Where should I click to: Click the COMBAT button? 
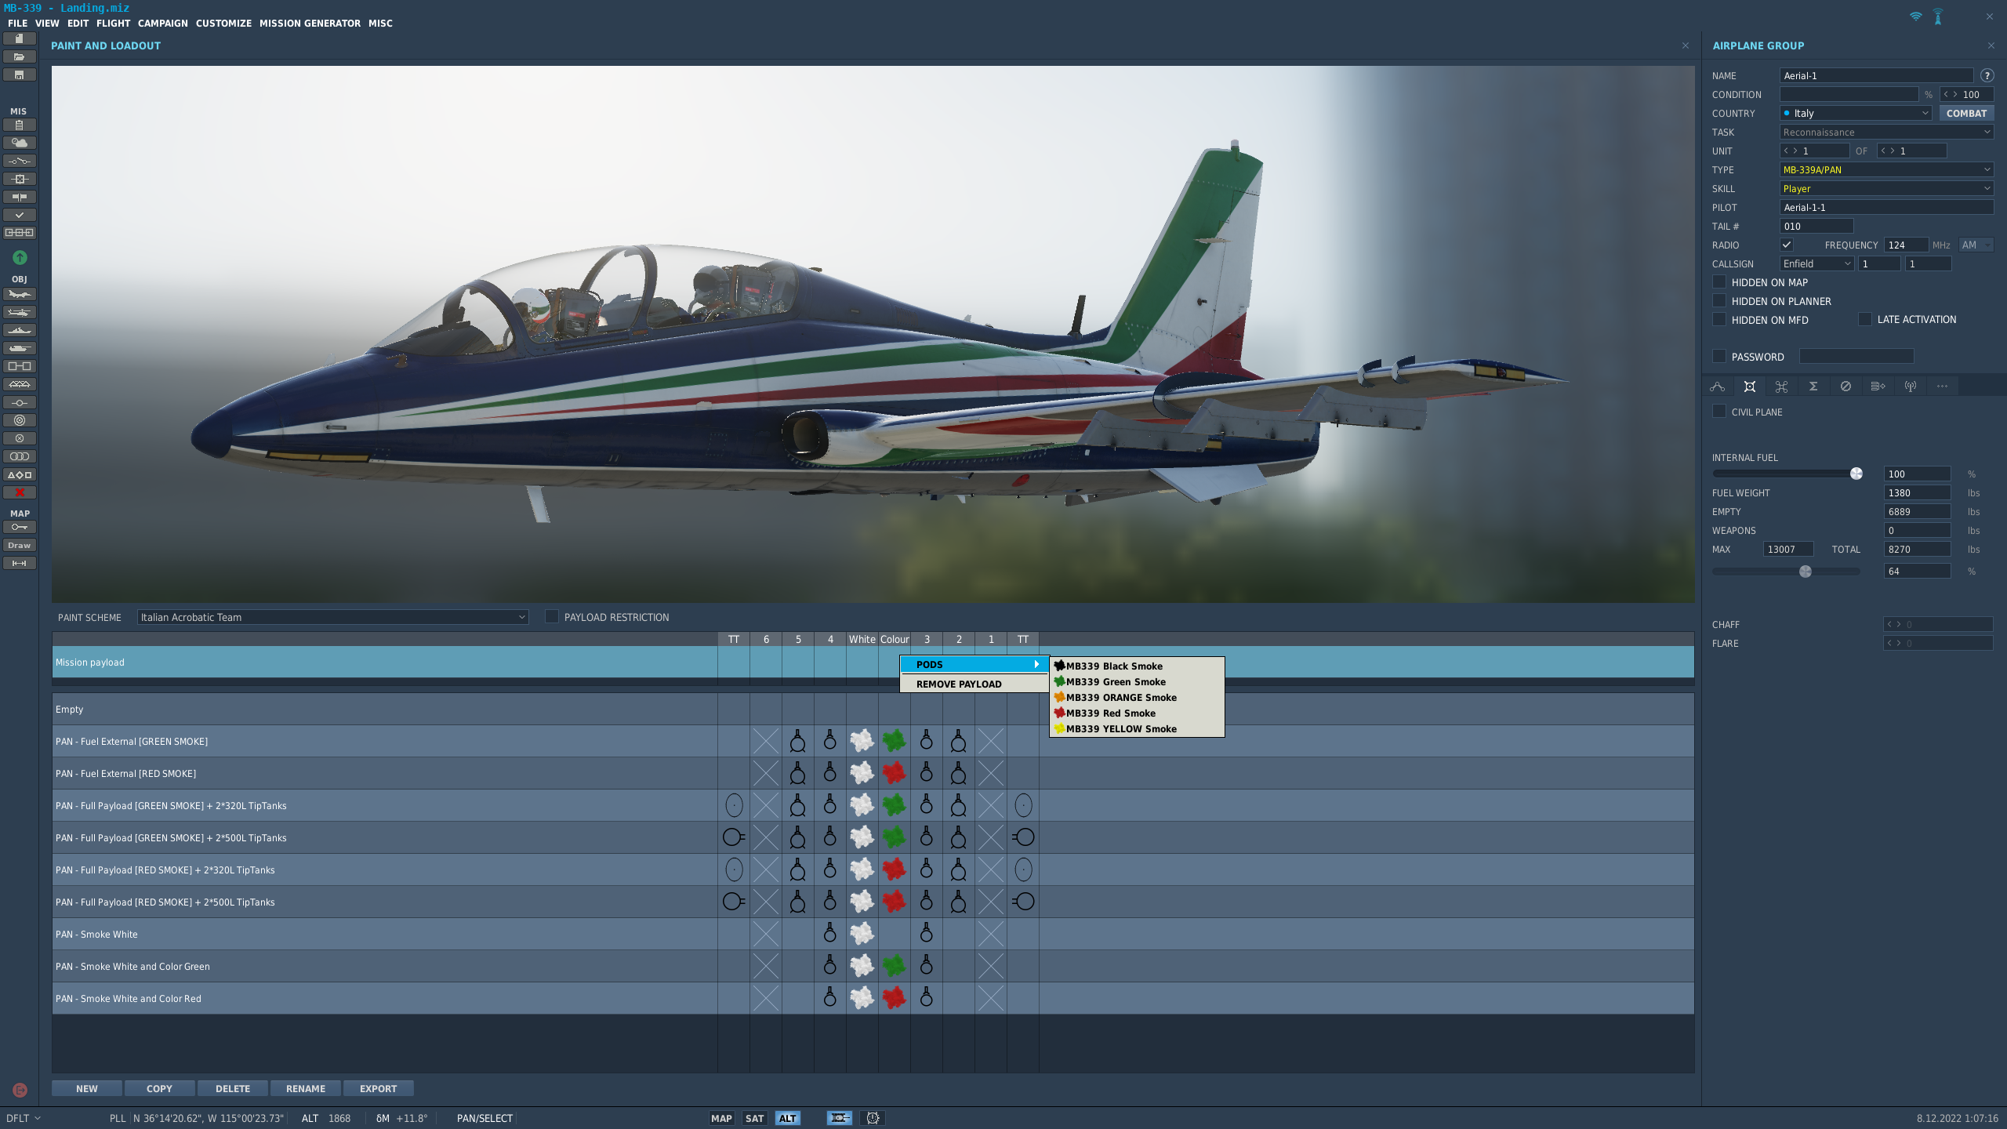(1966, 113)
